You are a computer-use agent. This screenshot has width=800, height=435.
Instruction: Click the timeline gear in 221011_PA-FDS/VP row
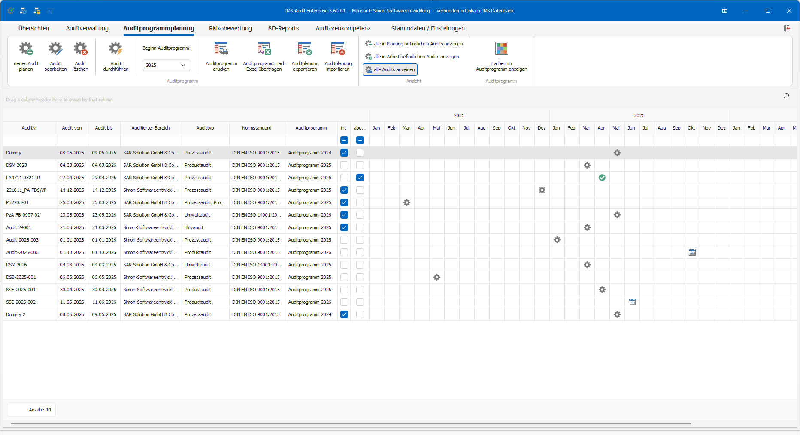[542, 190]
